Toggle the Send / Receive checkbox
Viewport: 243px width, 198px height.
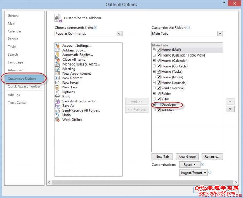[x=159, y=88]
